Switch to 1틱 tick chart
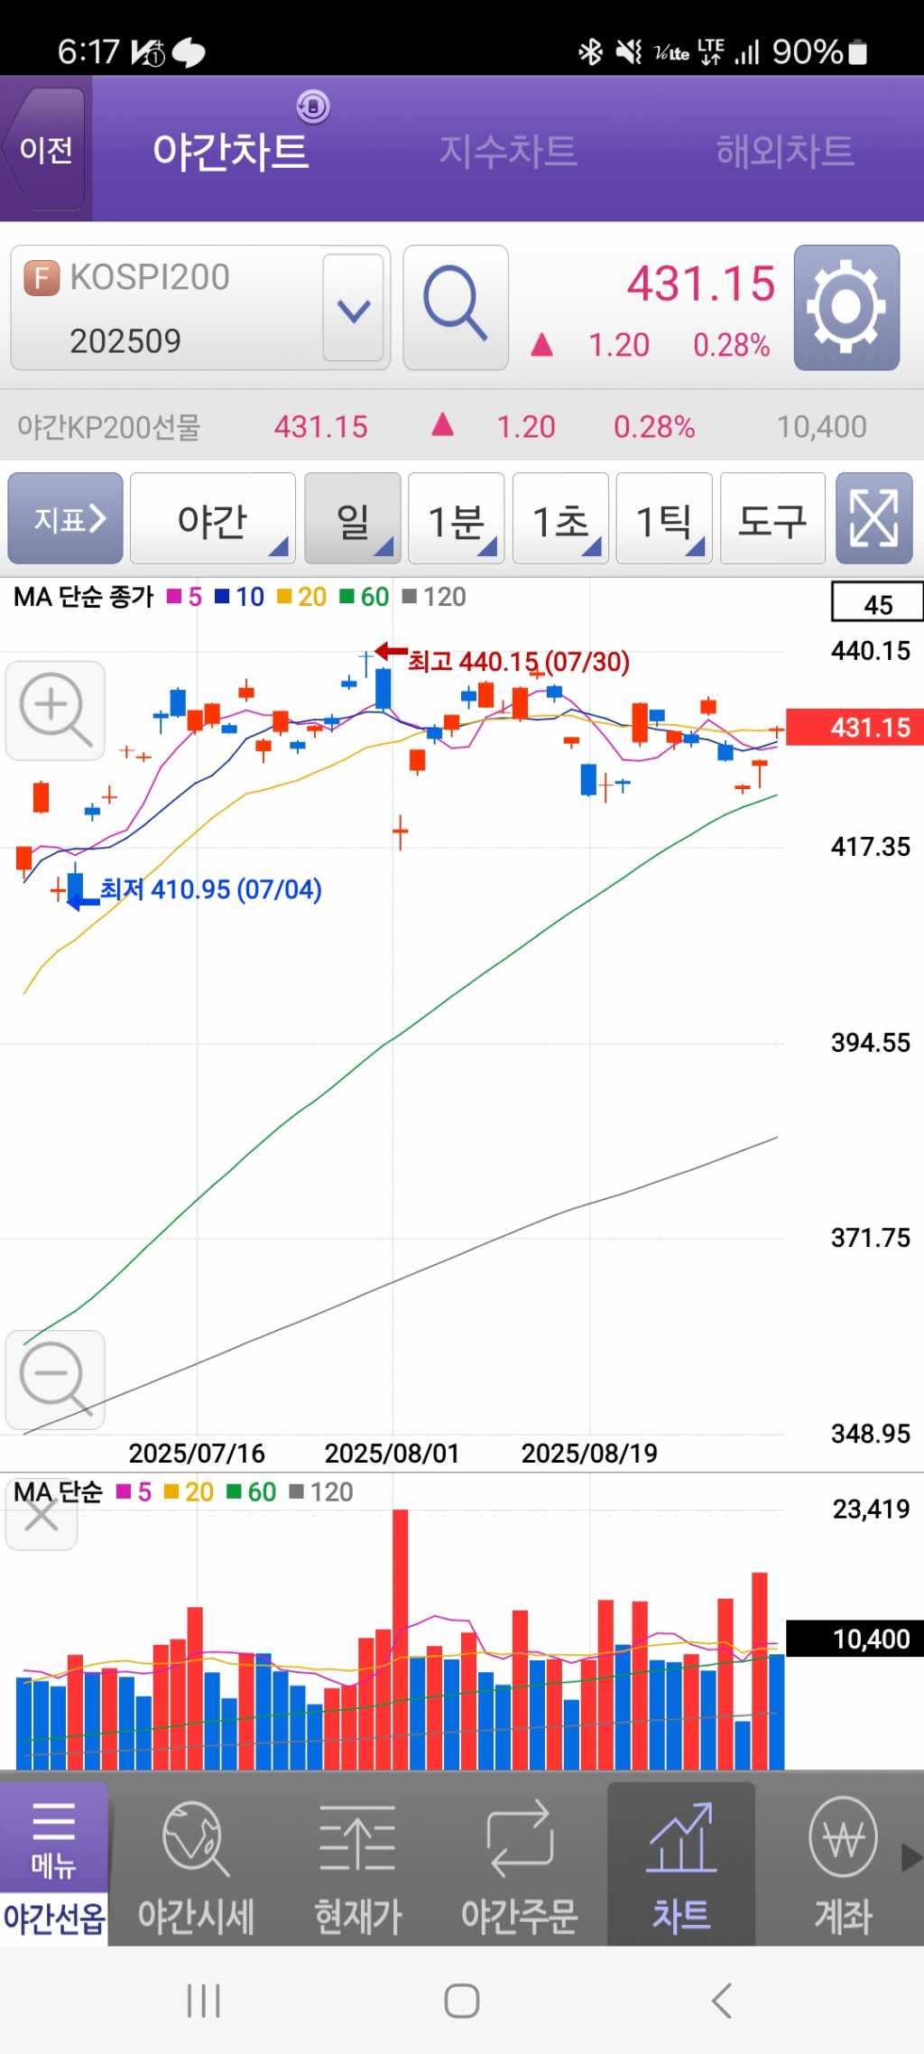 click(x=664, y=519)
